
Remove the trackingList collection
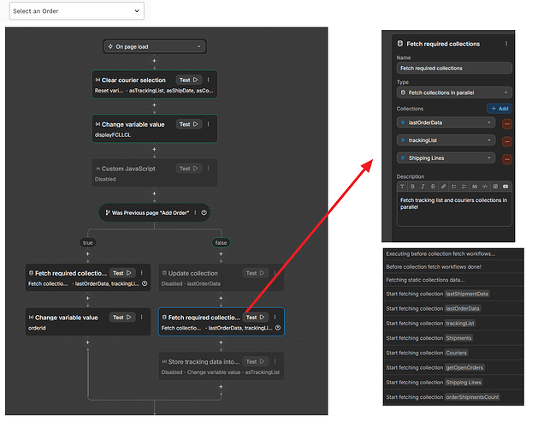[507, 141]
